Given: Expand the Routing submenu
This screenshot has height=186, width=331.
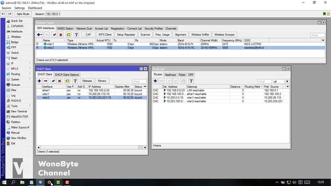Looking at the screenshot, I should click(16, 74).
